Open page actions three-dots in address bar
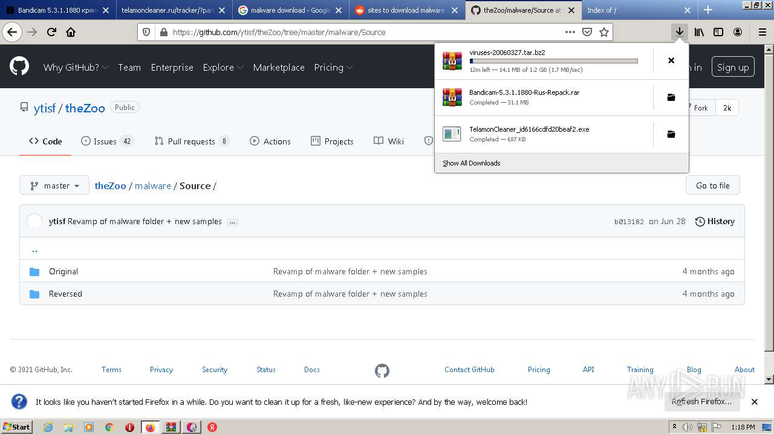The height and width of the screenshot is (435, 774). (x=570, y=32)
